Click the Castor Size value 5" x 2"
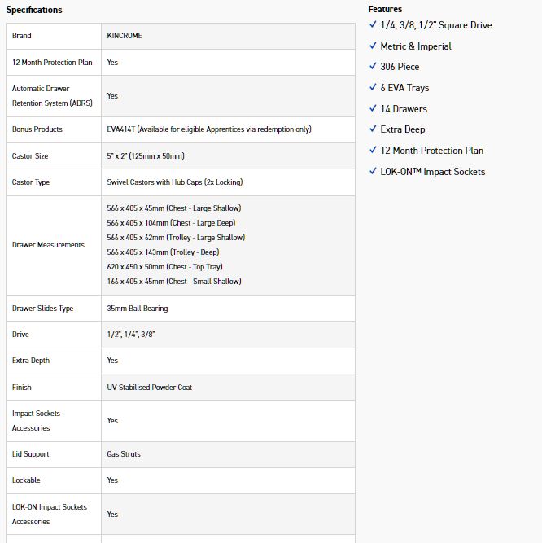The width and height of the screenshot is (542, 543). pos(146,156)
